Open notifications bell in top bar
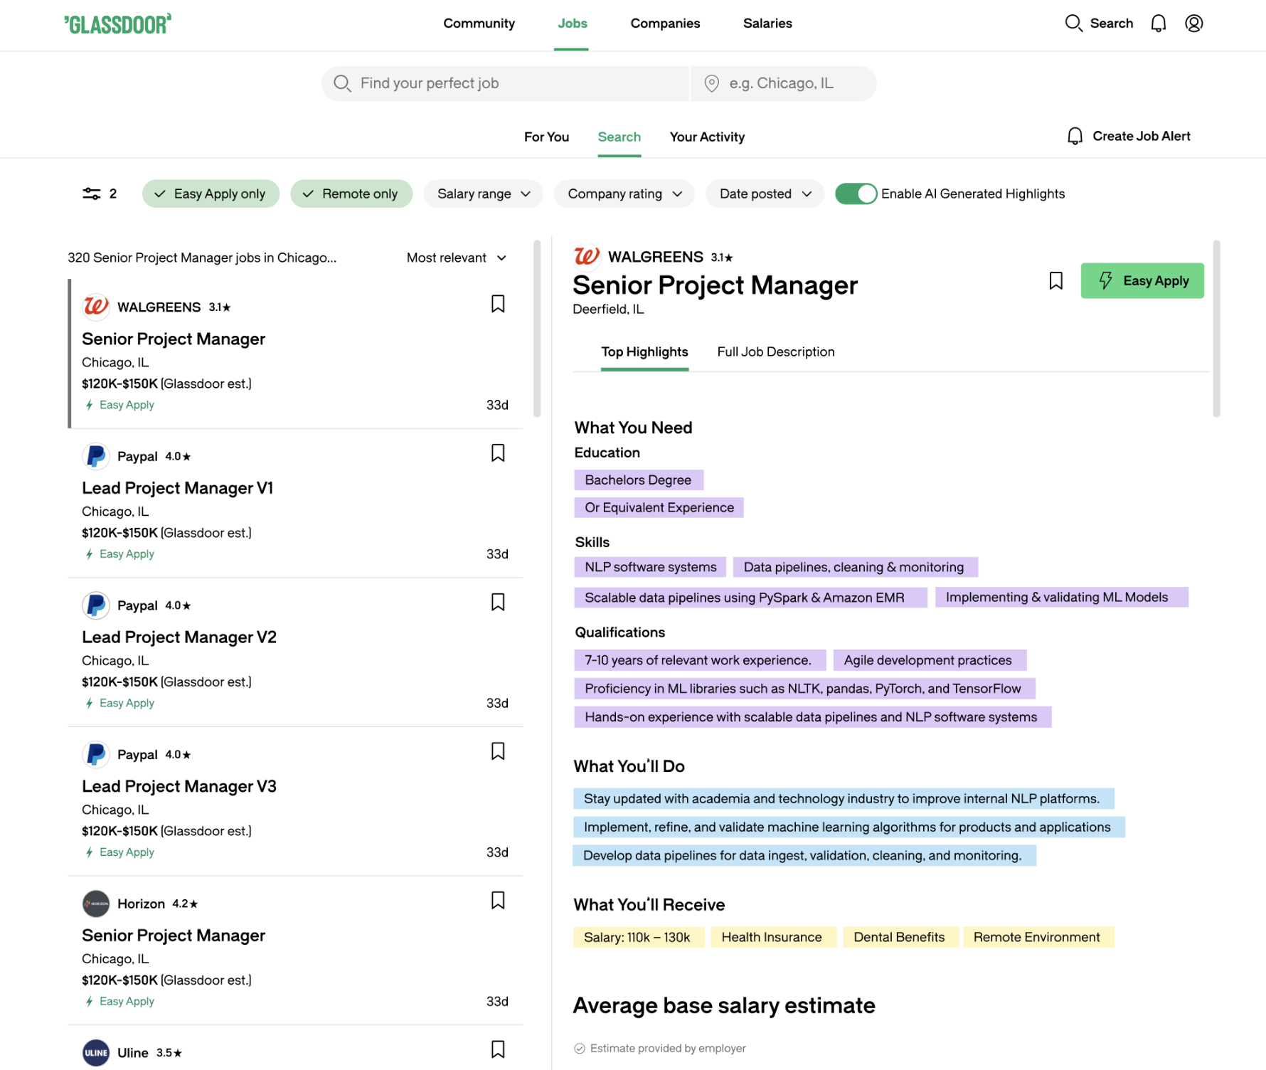 [x=1159, y=23]
